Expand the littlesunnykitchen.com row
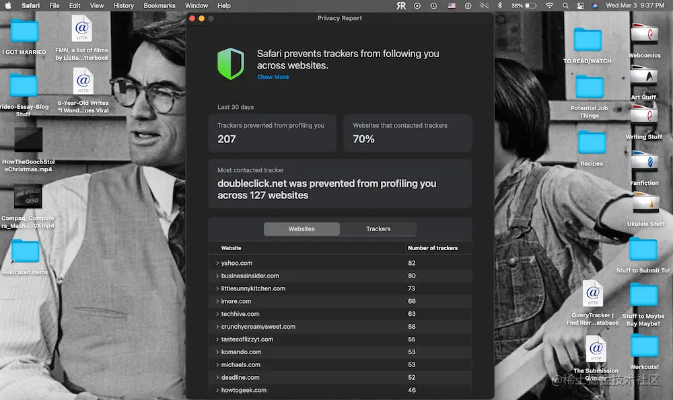This screenshot has width=673, height=400. tap(217, 288)
